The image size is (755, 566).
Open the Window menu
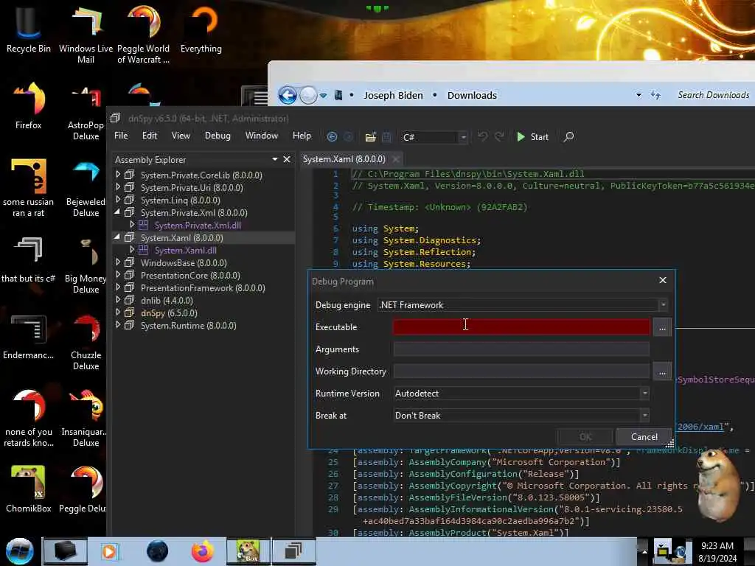tap(262, 136)
